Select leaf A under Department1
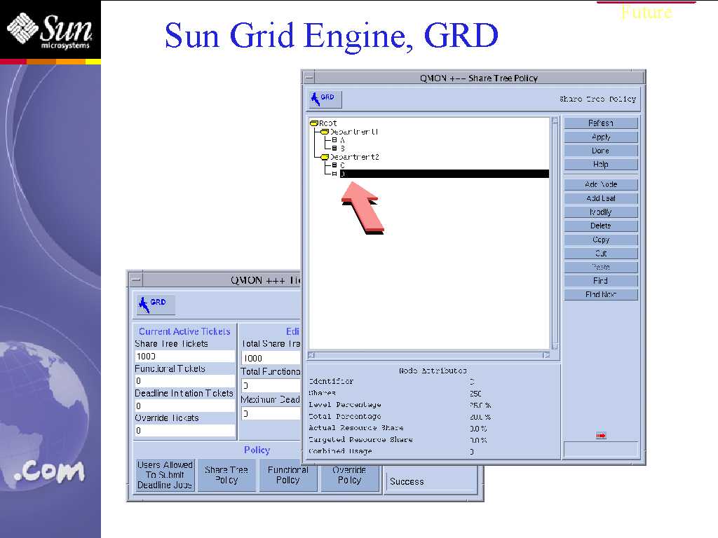 [342, 140]
